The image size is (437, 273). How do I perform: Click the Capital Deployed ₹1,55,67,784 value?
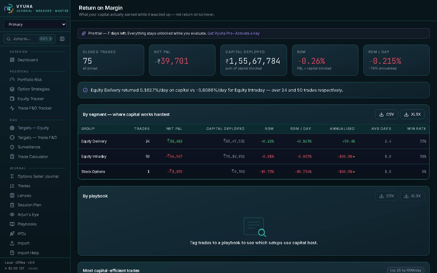point(253,61)
